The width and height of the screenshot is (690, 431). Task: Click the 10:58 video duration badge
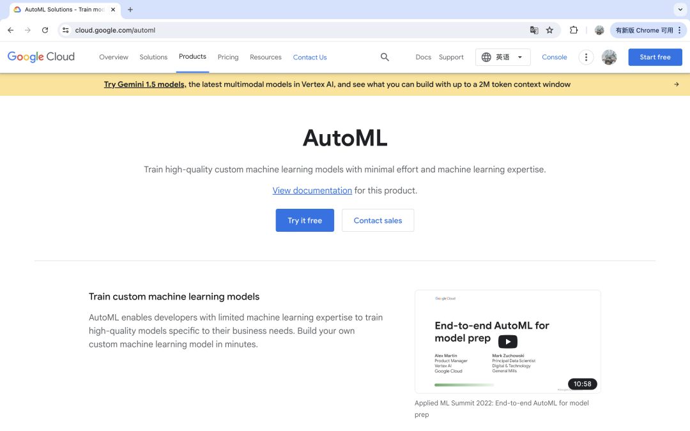tap(582, 384)
